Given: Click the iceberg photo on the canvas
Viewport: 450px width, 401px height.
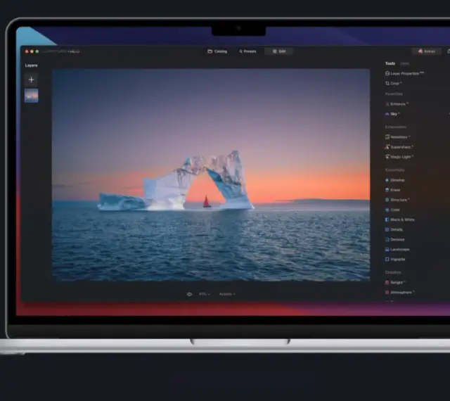Looking at the screenshot, I should pos(211,174).
